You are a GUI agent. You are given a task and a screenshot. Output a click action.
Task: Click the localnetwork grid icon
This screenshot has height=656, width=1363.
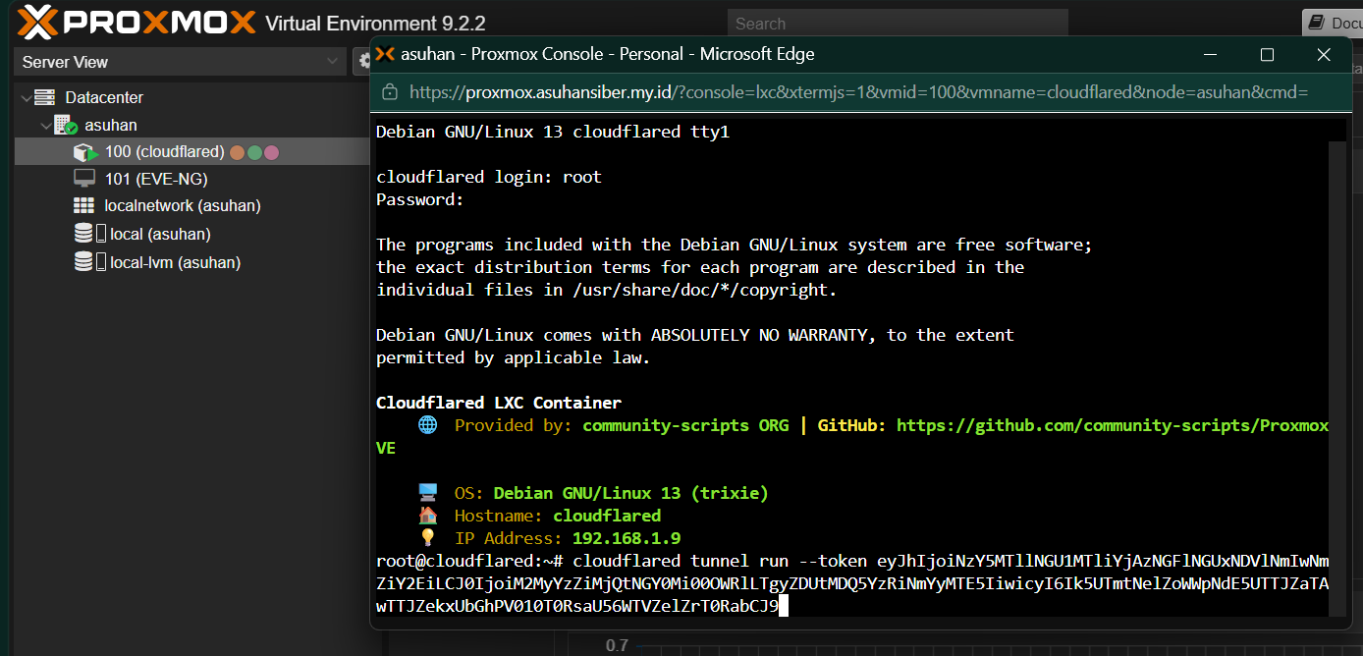pyautogui.click(x=84, y=206)
